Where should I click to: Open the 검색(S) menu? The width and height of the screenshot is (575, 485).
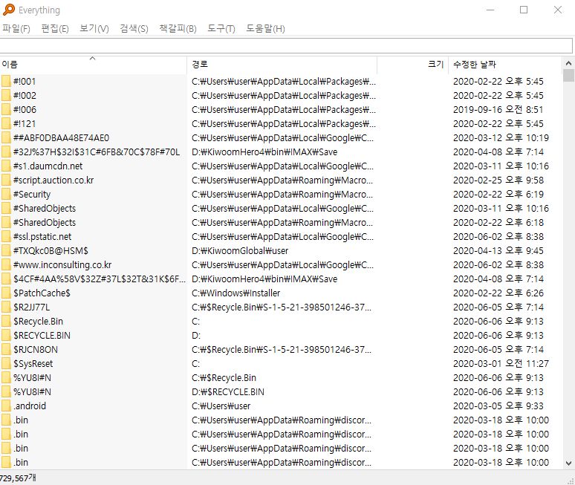click(x=134, y=28)
